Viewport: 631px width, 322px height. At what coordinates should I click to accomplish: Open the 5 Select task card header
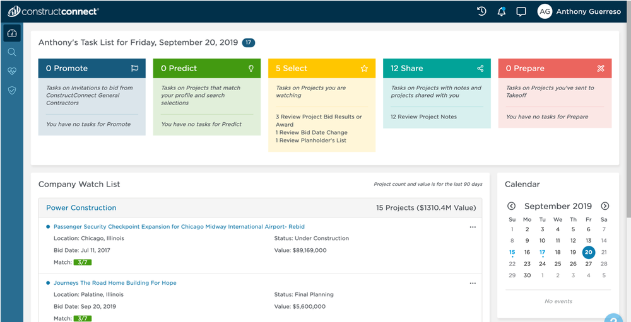pos(322,68)
